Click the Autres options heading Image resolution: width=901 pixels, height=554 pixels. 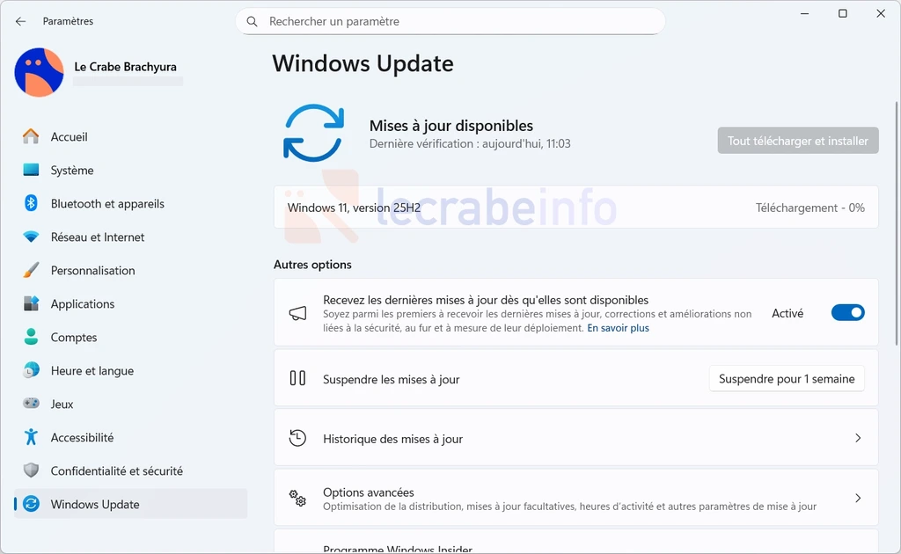[x=312, y=265]
